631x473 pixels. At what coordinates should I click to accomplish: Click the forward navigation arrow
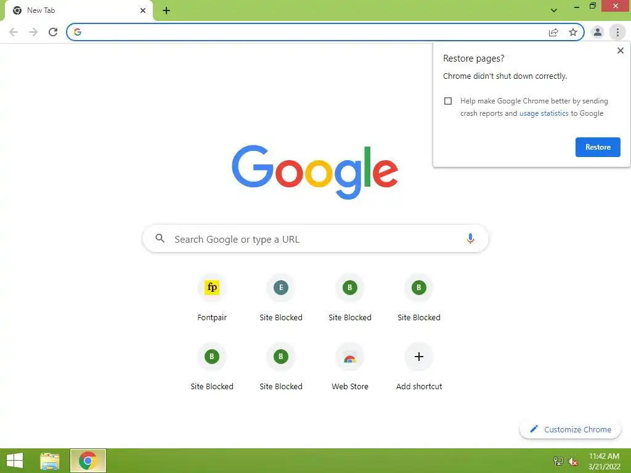pyautogui.click(x=33, y=32)
